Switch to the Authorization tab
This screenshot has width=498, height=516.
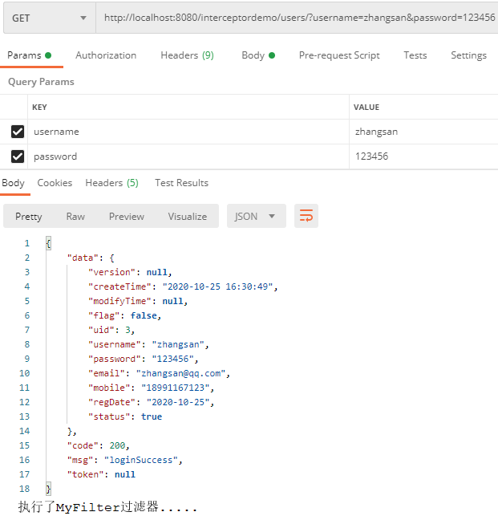[106, 55]
